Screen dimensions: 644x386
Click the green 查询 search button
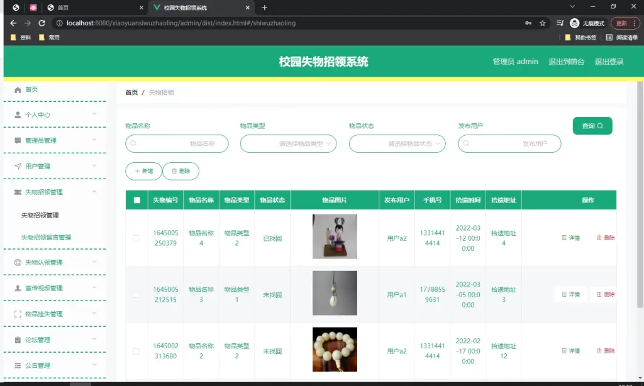coord(591,126)
